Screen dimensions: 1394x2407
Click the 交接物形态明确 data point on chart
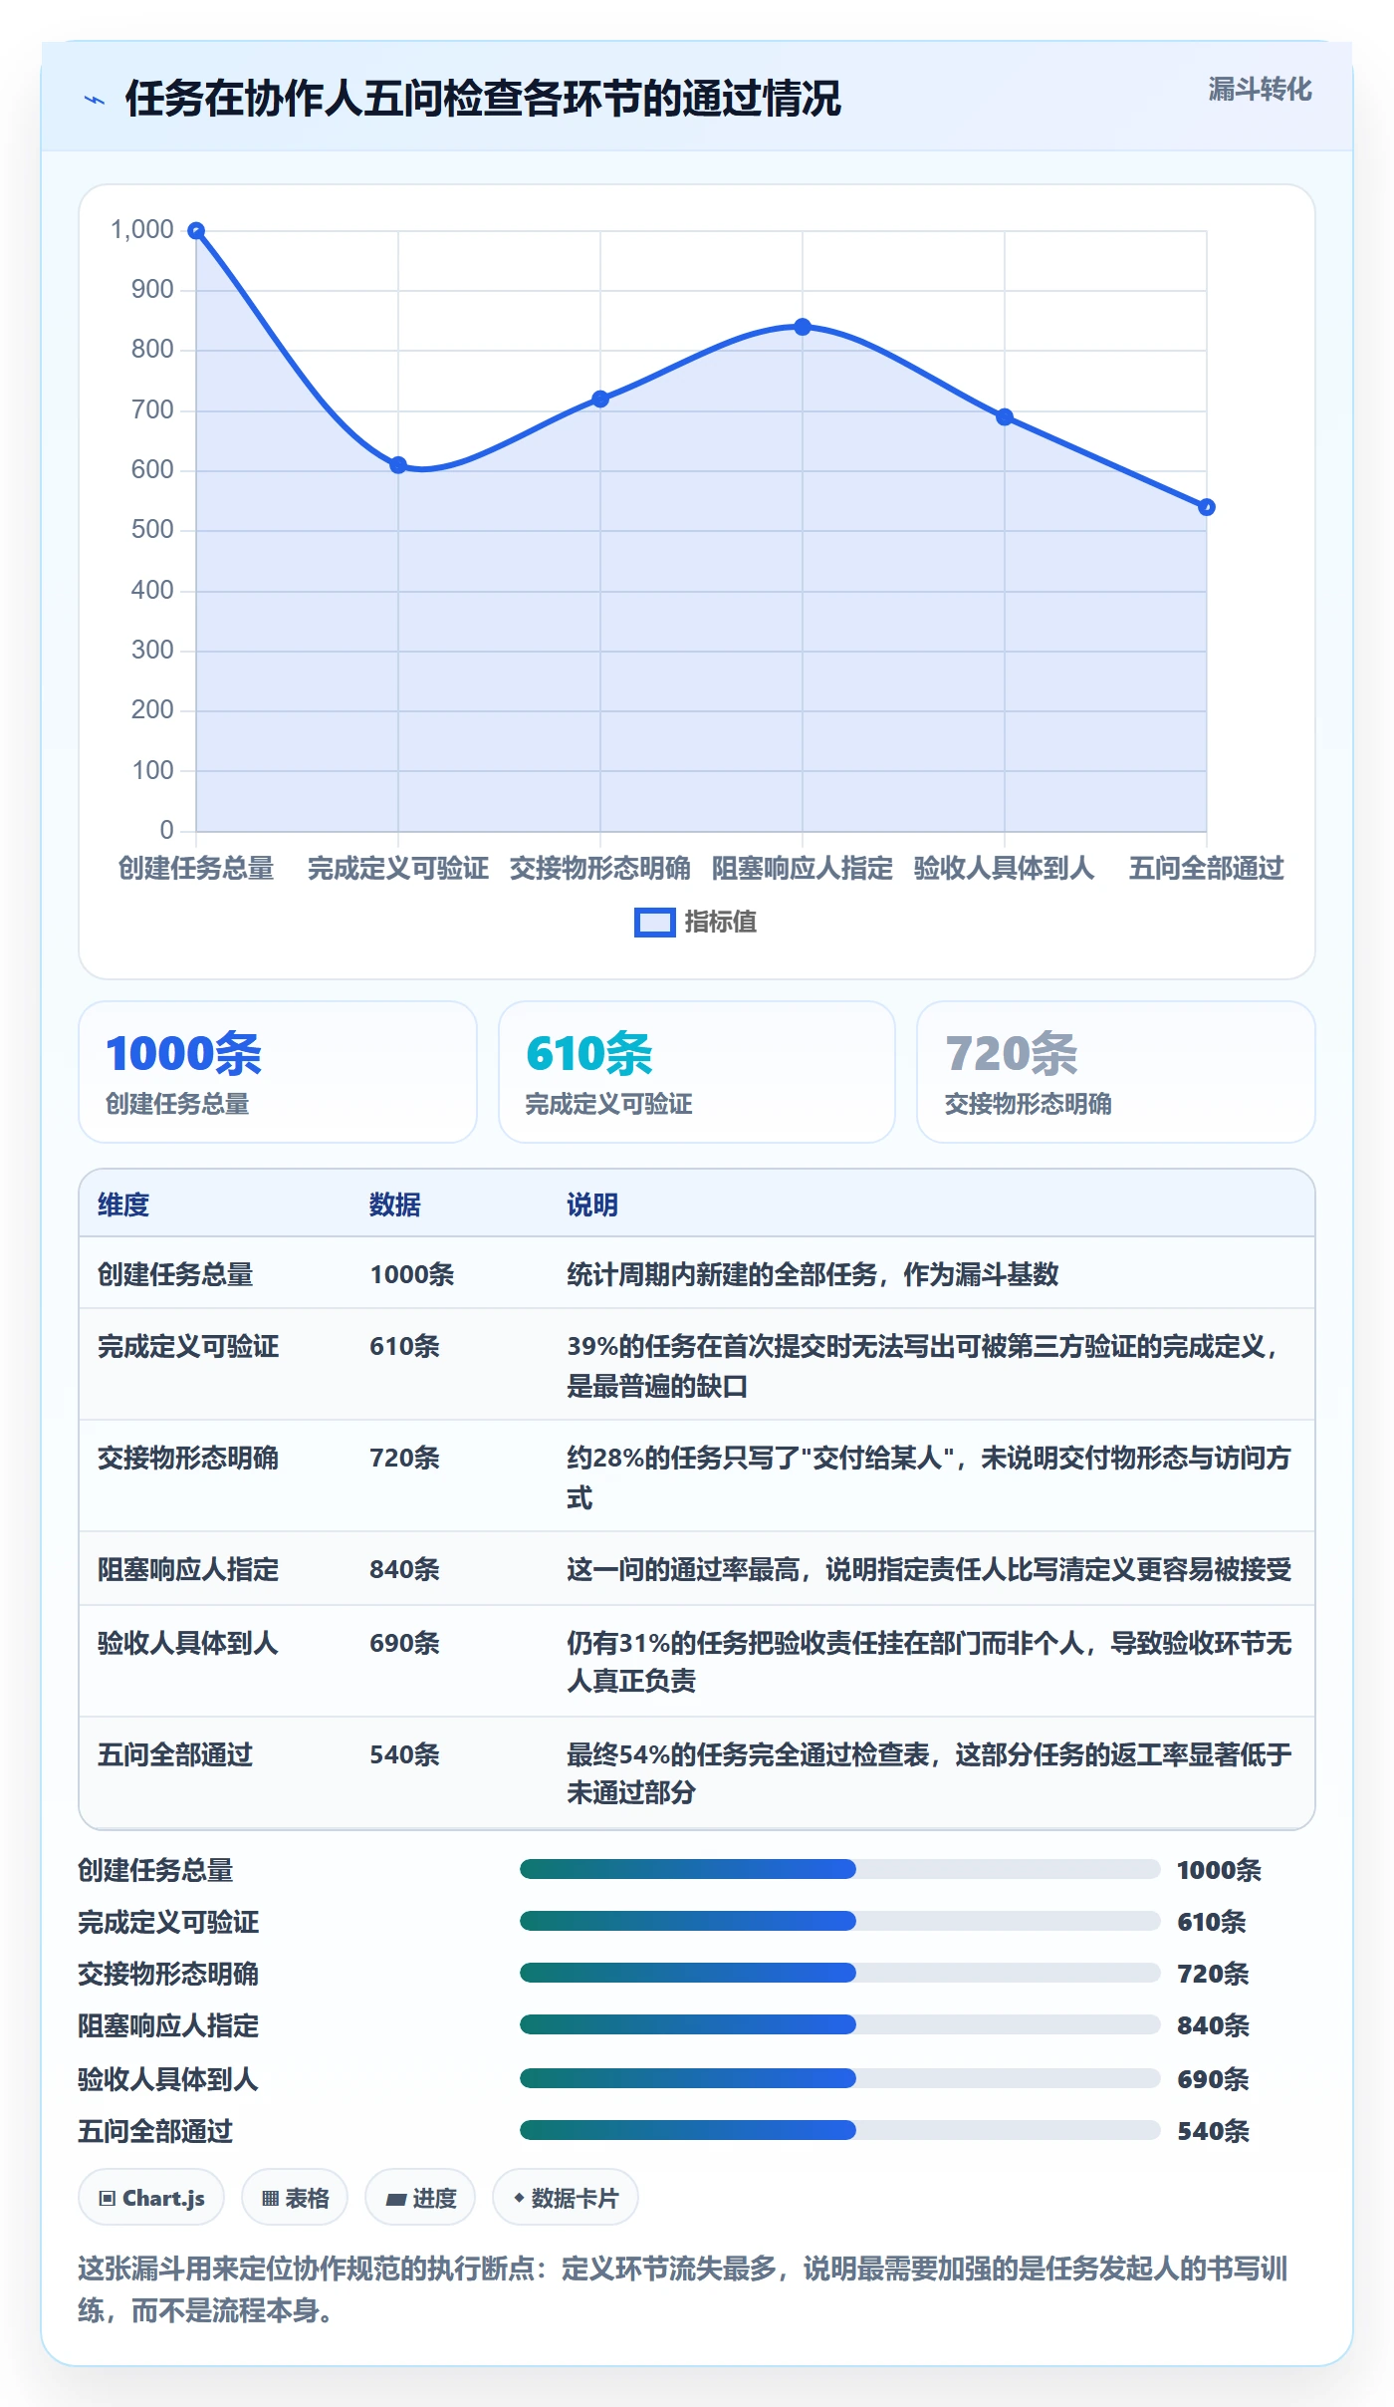(600, 400)
